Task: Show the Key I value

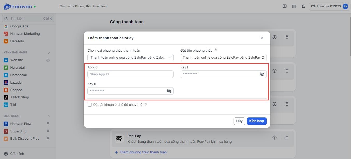Action: (262, 74)
